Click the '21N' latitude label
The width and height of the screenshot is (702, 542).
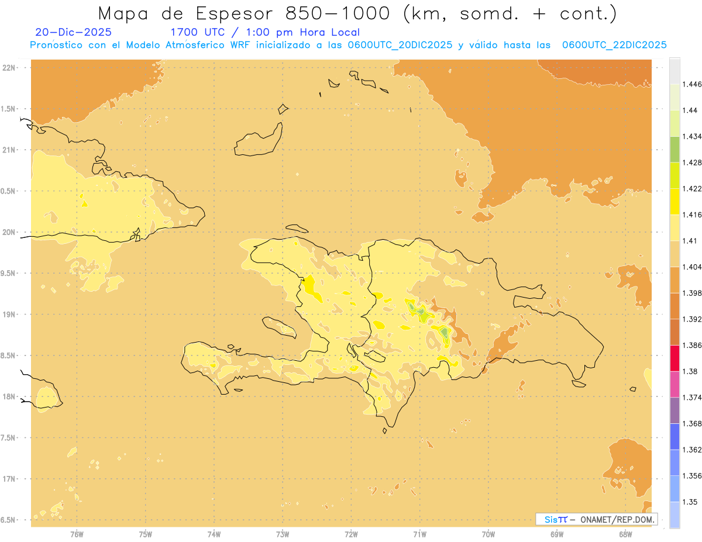(10, 150)
